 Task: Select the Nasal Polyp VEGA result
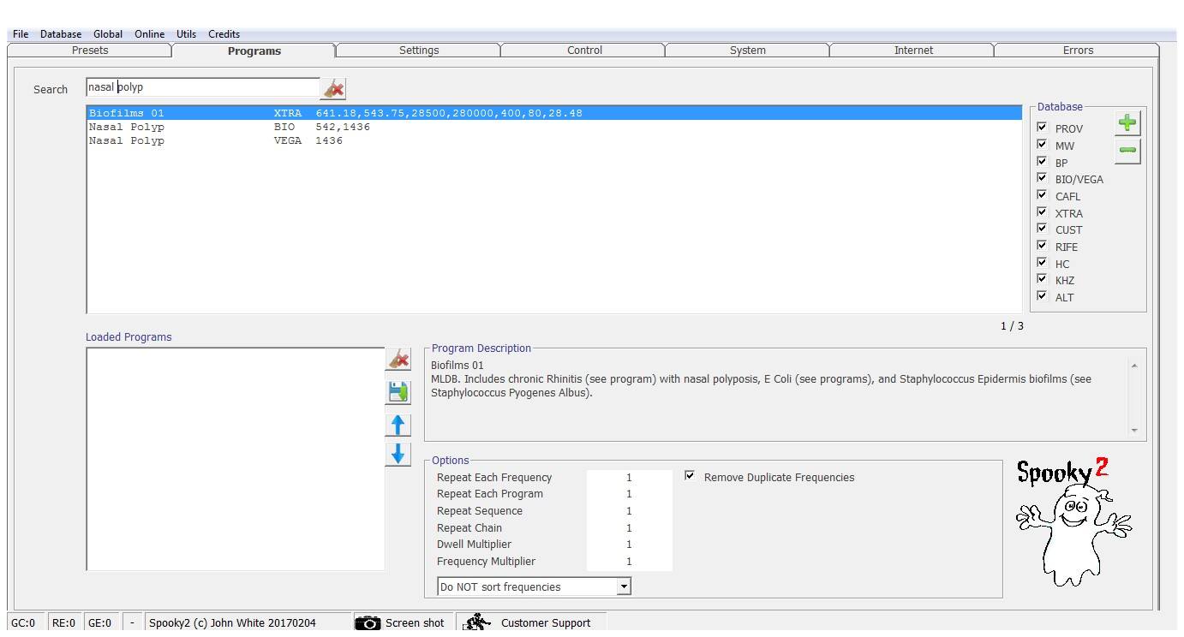[x=554, y=140]
